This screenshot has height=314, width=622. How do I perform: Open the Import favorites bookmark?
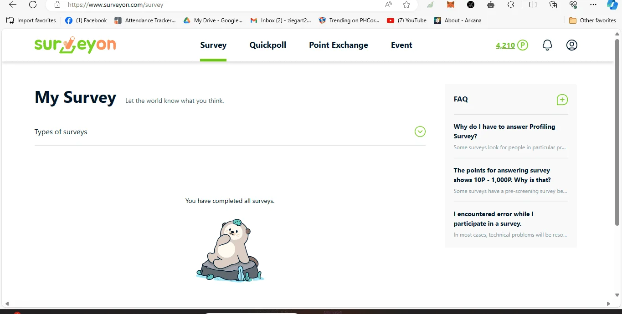coord(31,20)
